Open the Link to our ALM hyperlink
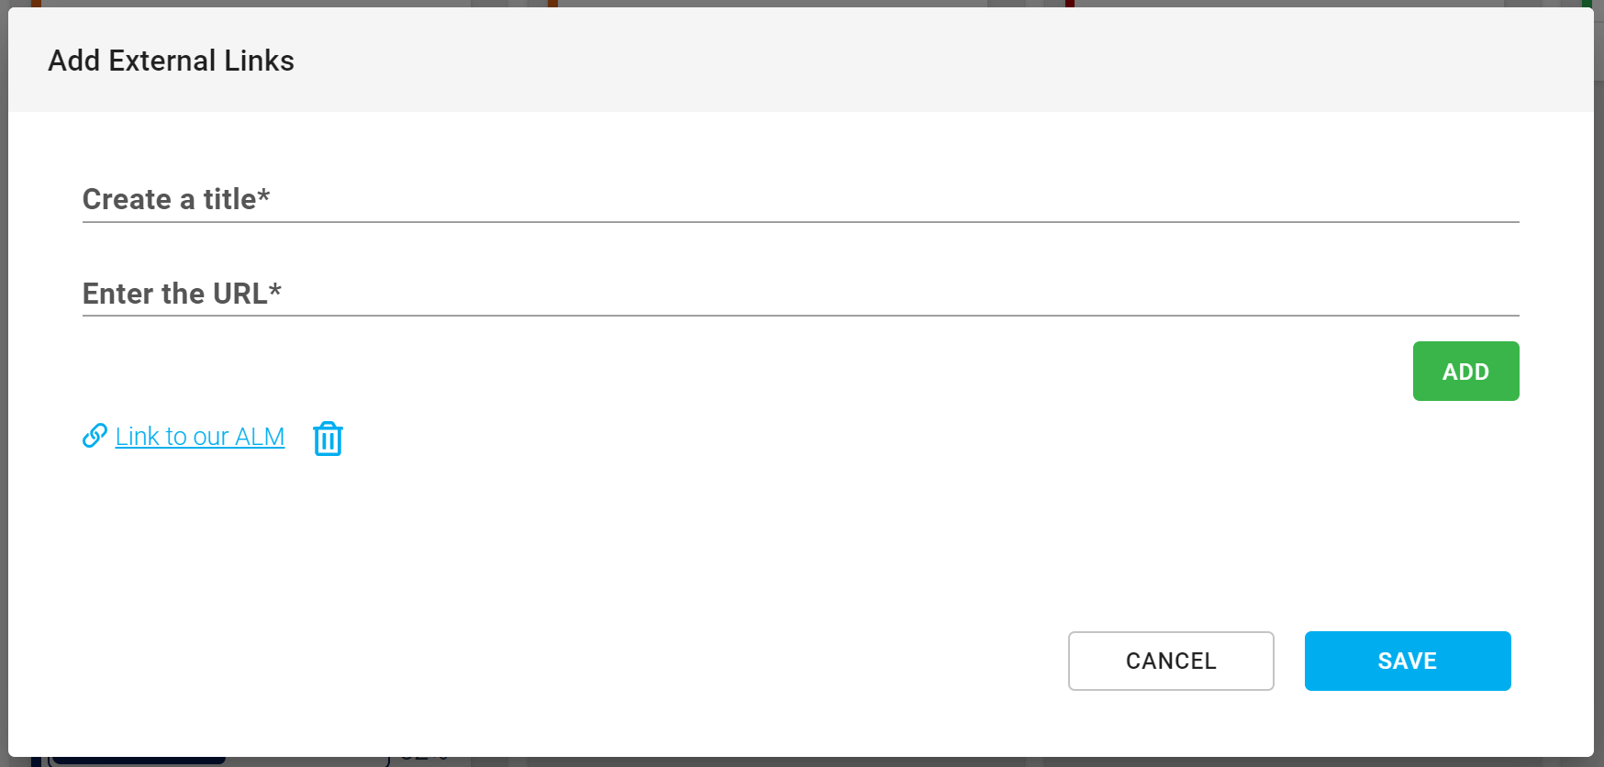This screenshot has height=767, width=1604. click(x=200, y=437)
